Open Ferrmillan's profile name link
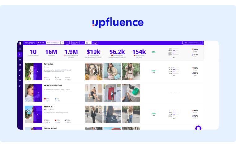Screen dimensions: 236x147 point(49,64)
